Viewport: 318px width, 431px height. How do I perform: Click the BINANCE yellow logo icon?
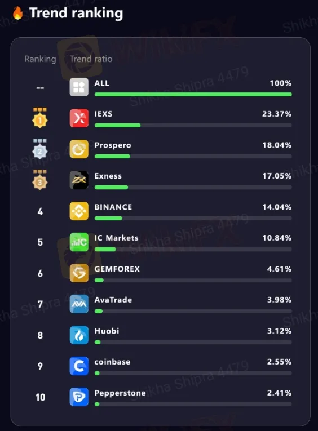79,211
